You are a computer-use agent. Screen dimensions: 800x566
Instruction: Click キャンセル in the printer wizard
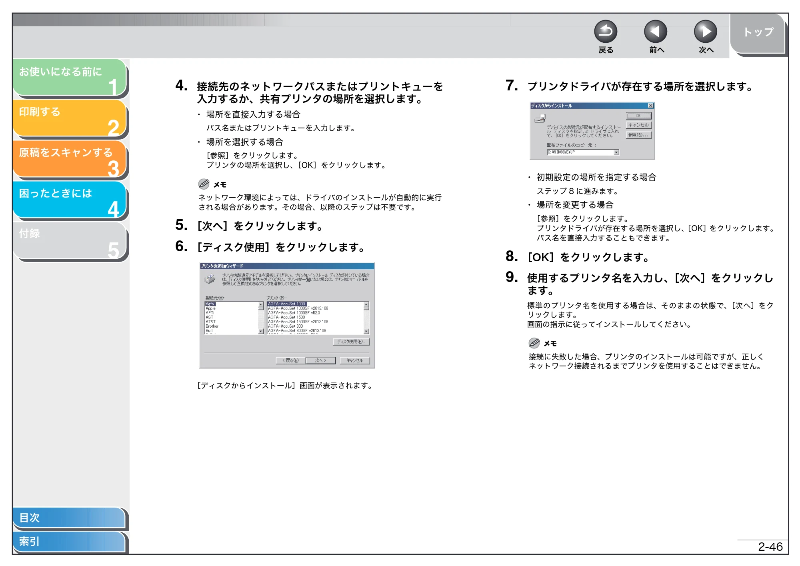tap(355, 360)
